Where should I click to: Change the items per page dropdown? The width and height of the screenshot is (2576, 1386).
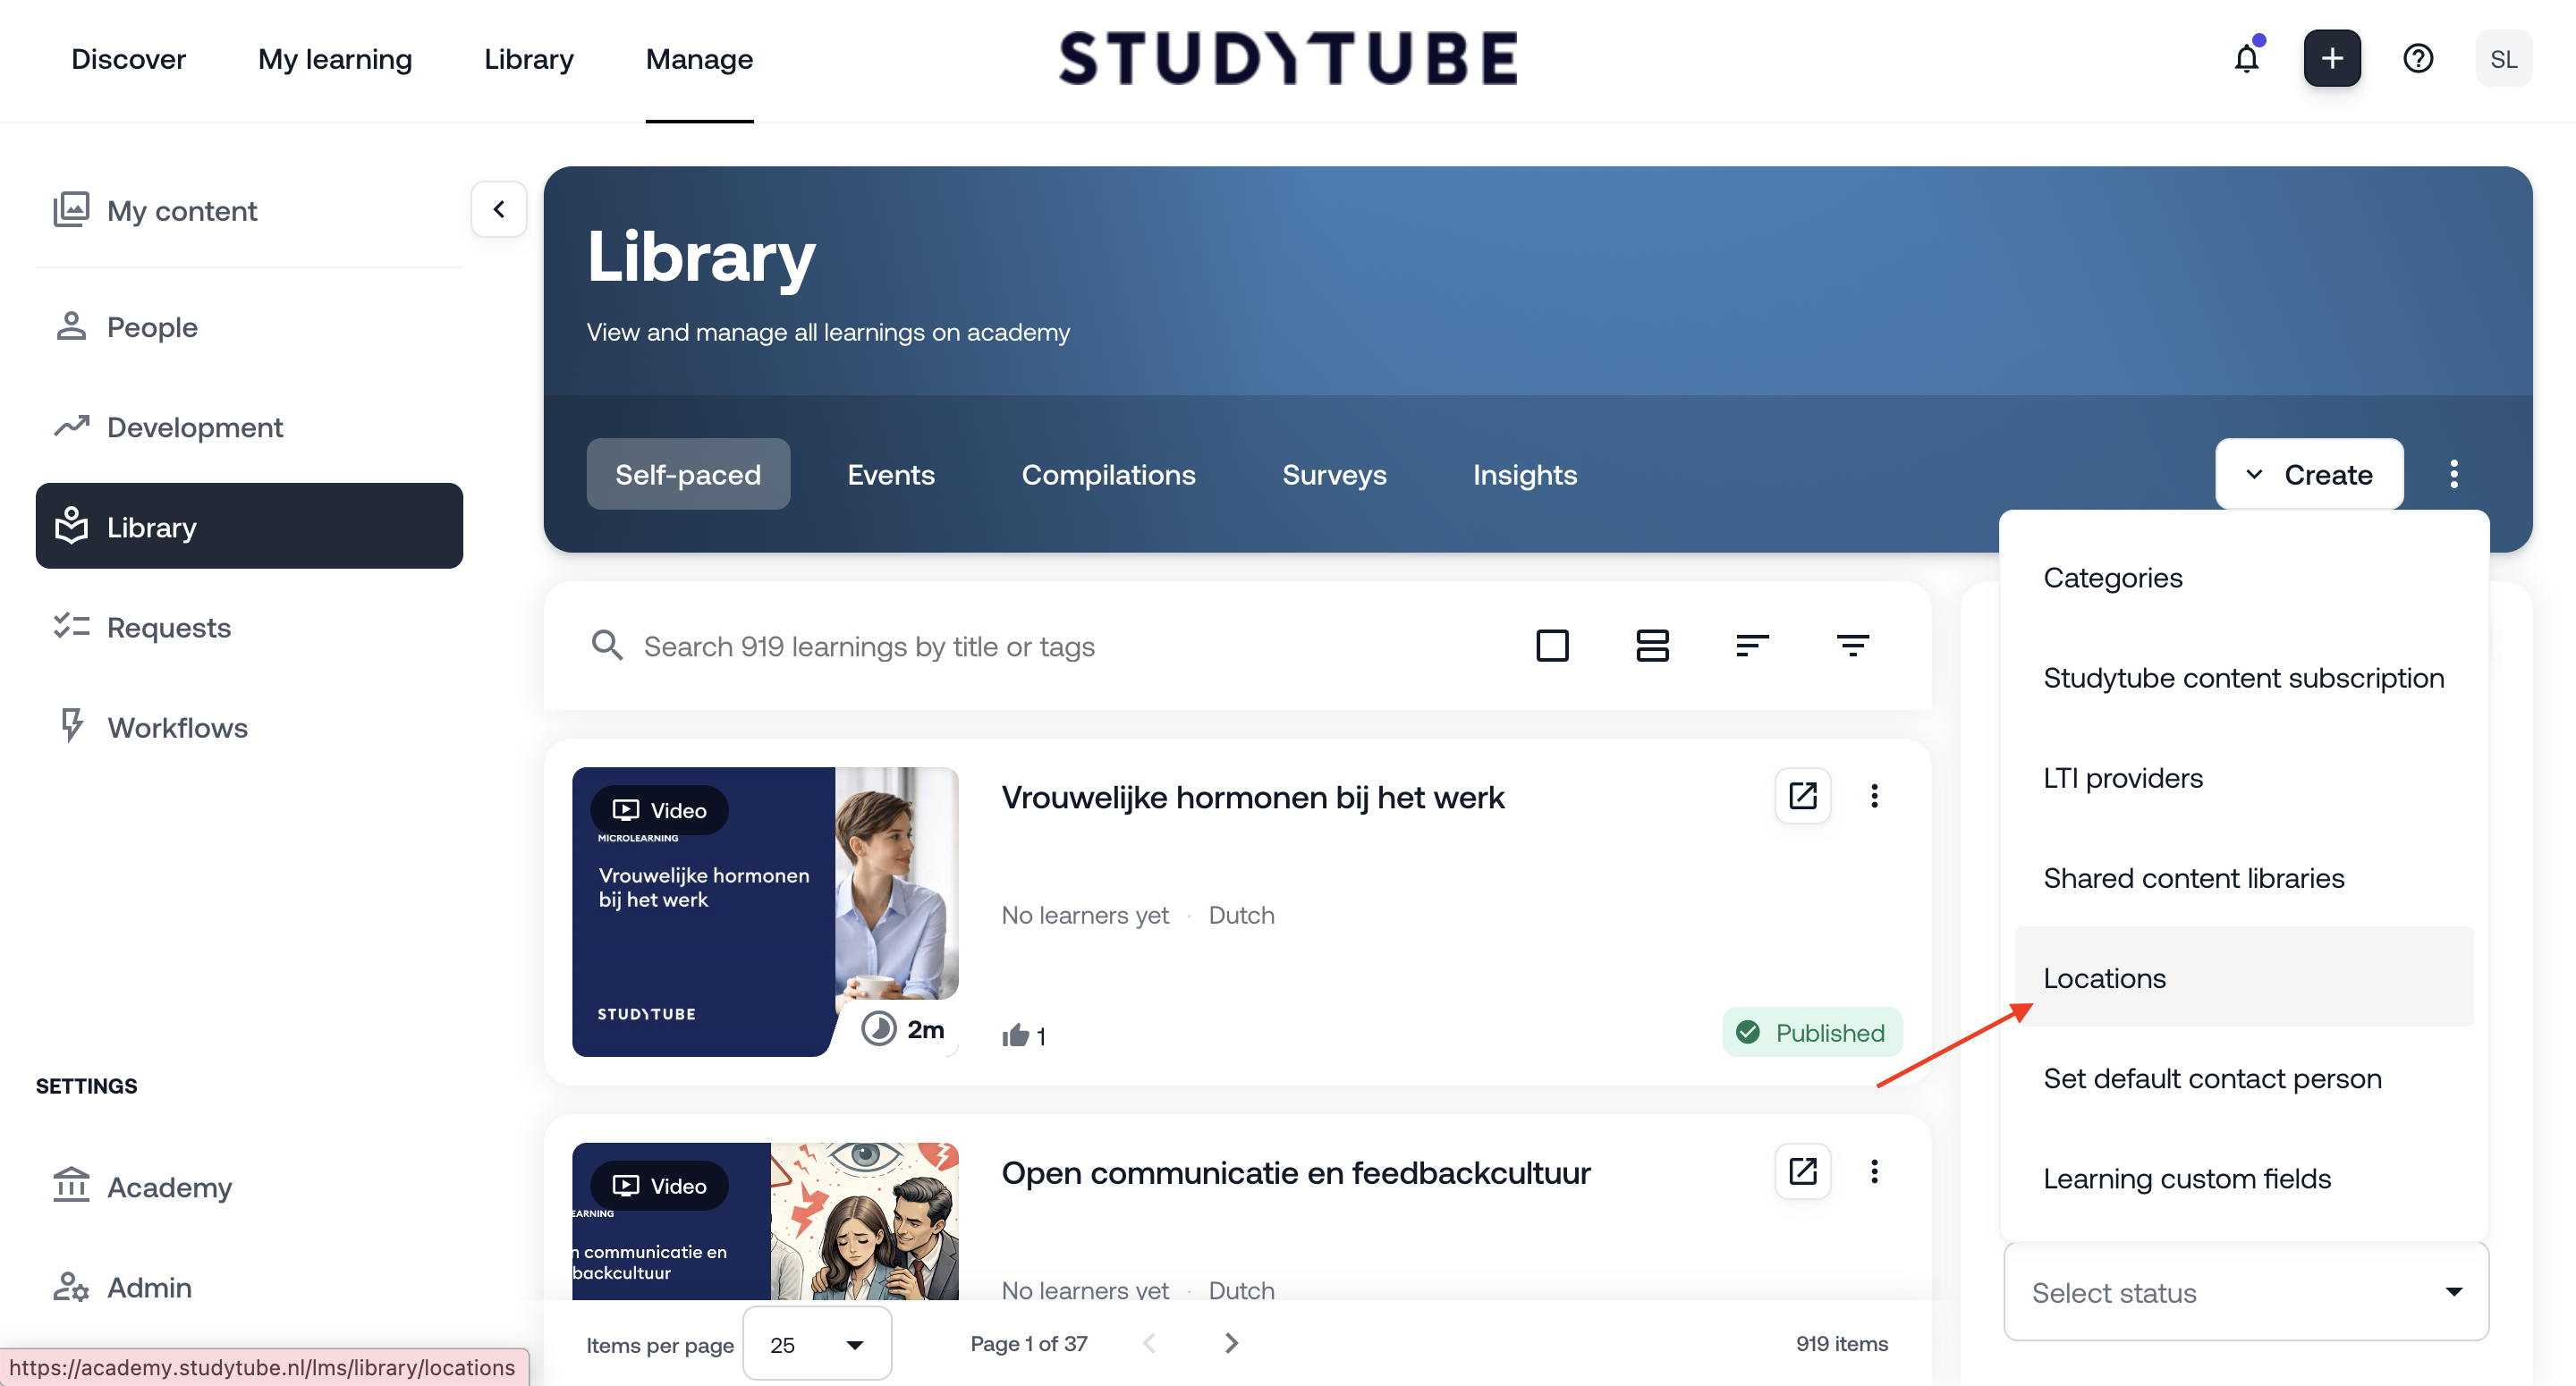816,1344
